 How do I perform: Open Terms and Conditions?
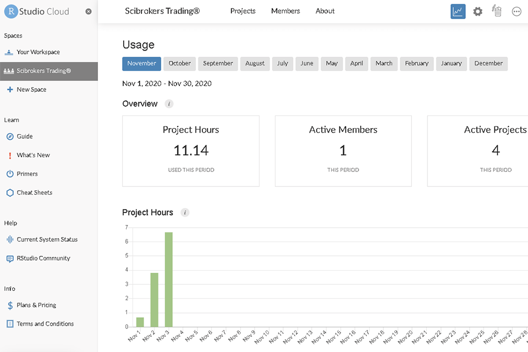click(45, 324)
